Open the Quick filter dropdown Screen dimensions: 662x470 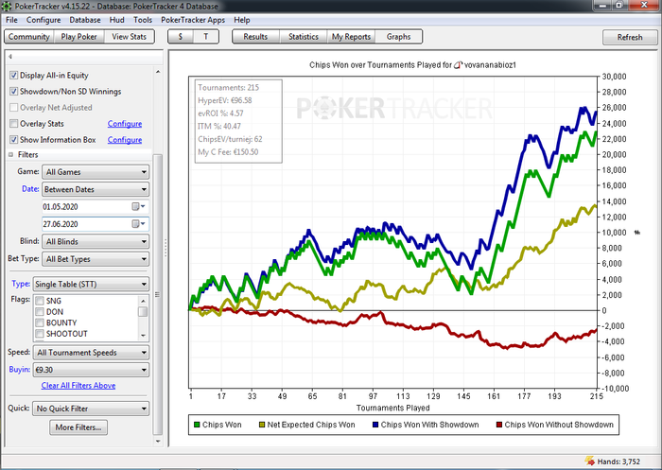coord(91,409)
